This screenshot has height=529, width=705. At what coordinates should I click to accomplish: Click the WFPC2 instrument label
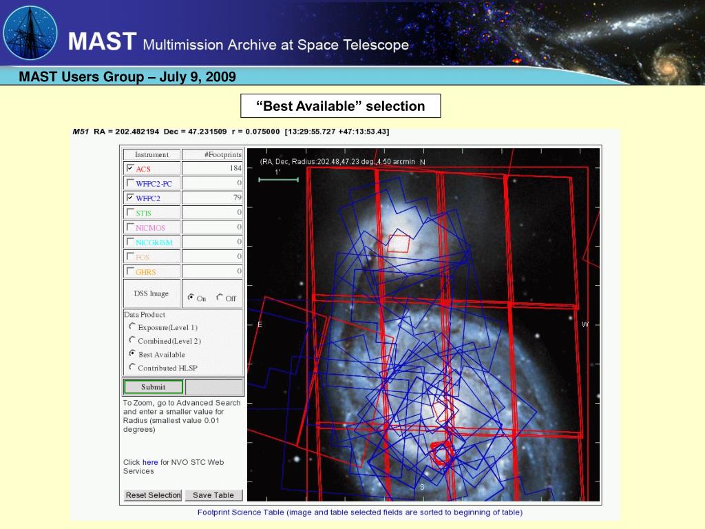click(148, 198)
